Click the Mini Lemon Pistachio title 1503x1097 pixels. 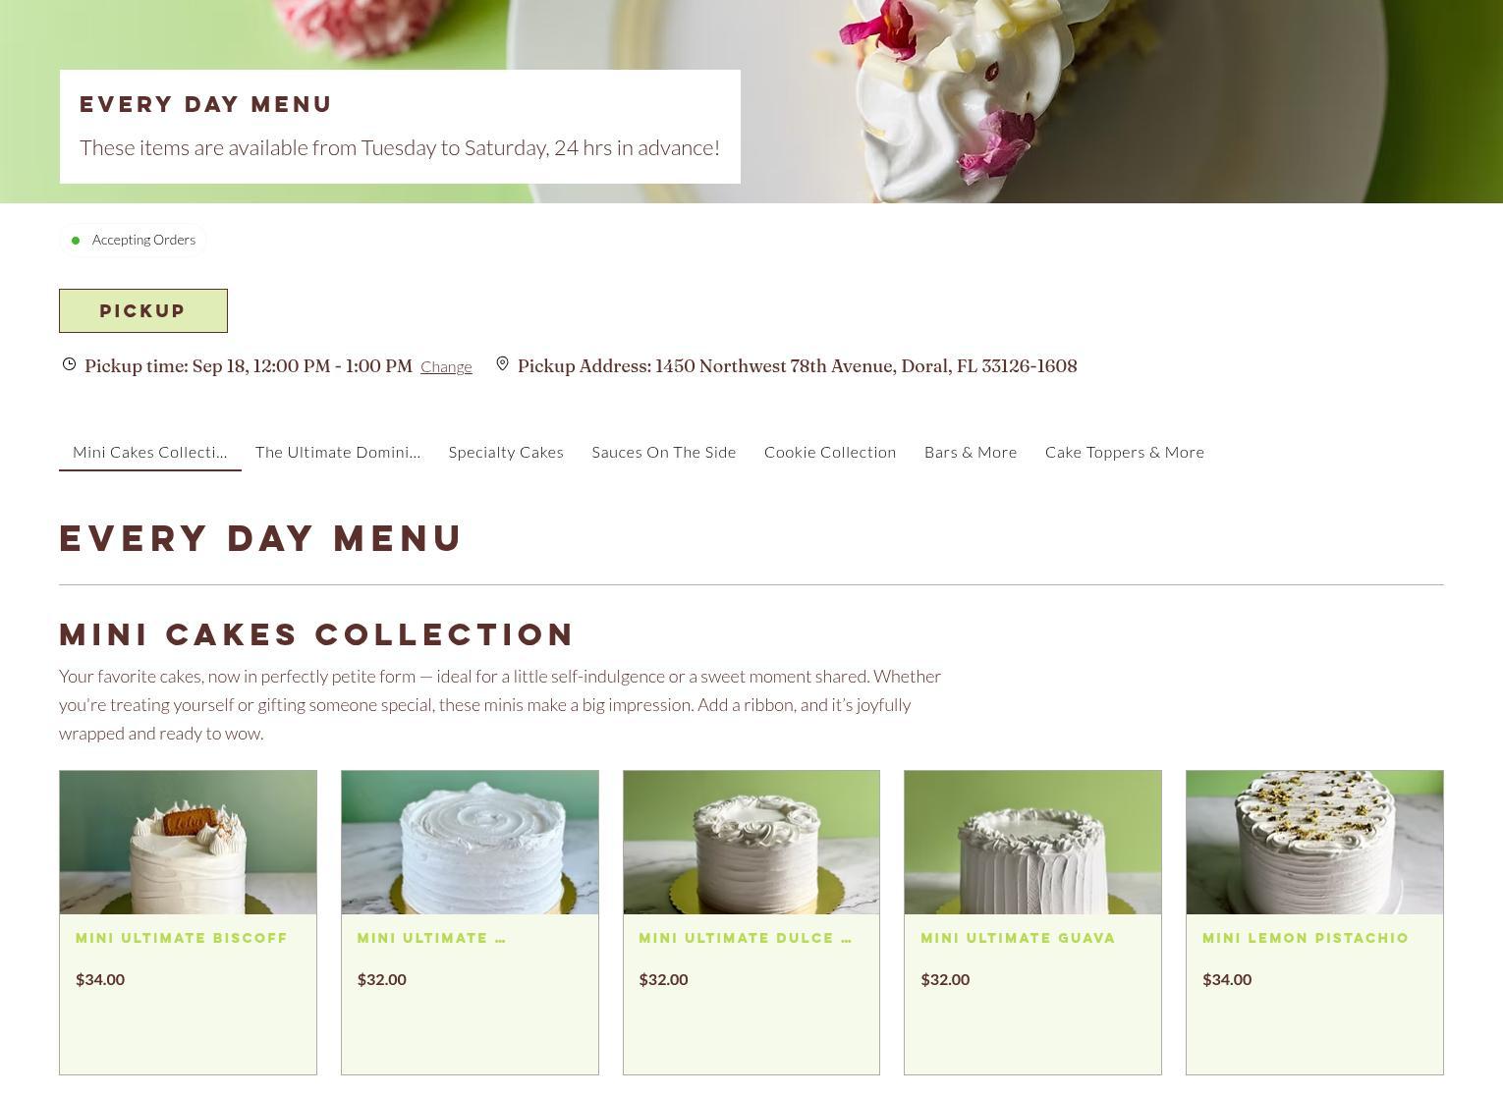[x=1306, y=938]
